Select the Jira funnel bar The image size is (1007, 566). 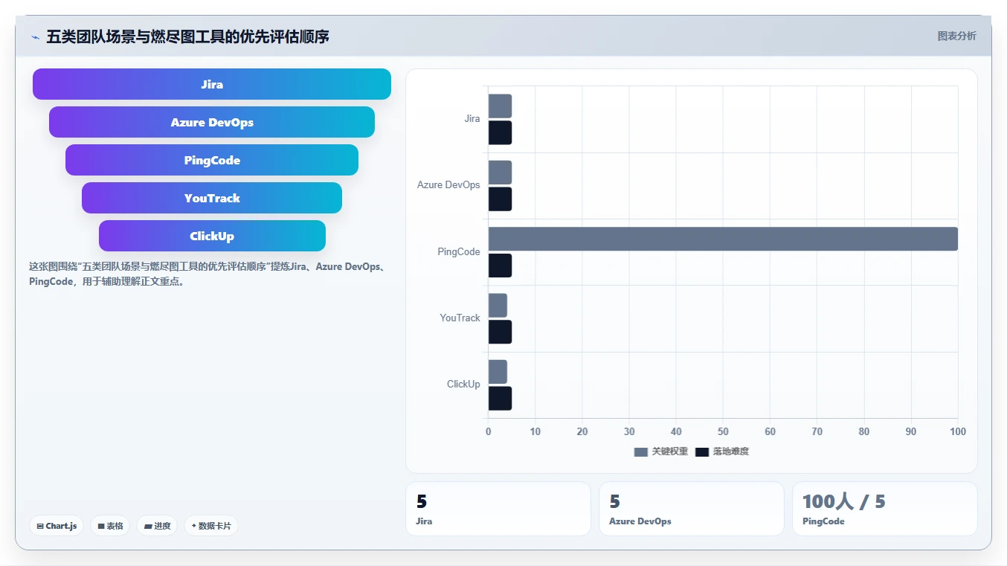coord(212,84)
